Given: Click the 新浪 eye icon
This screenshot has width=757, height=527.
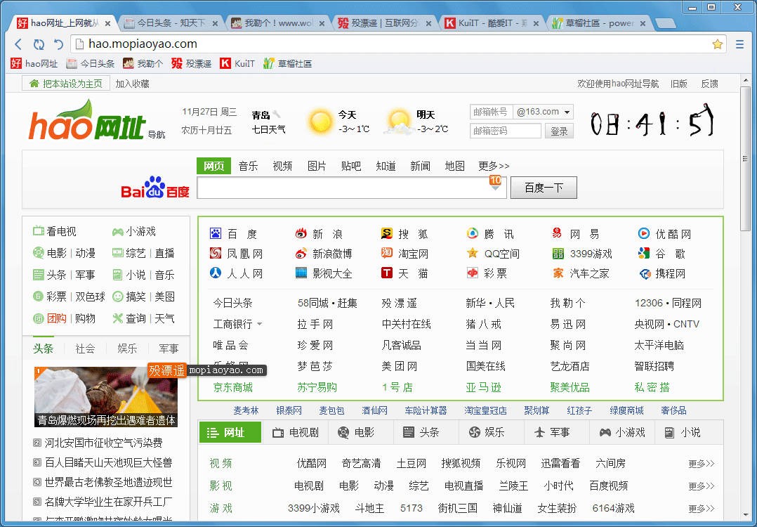Looking at the screenshot, I should (x=301, y=234).
